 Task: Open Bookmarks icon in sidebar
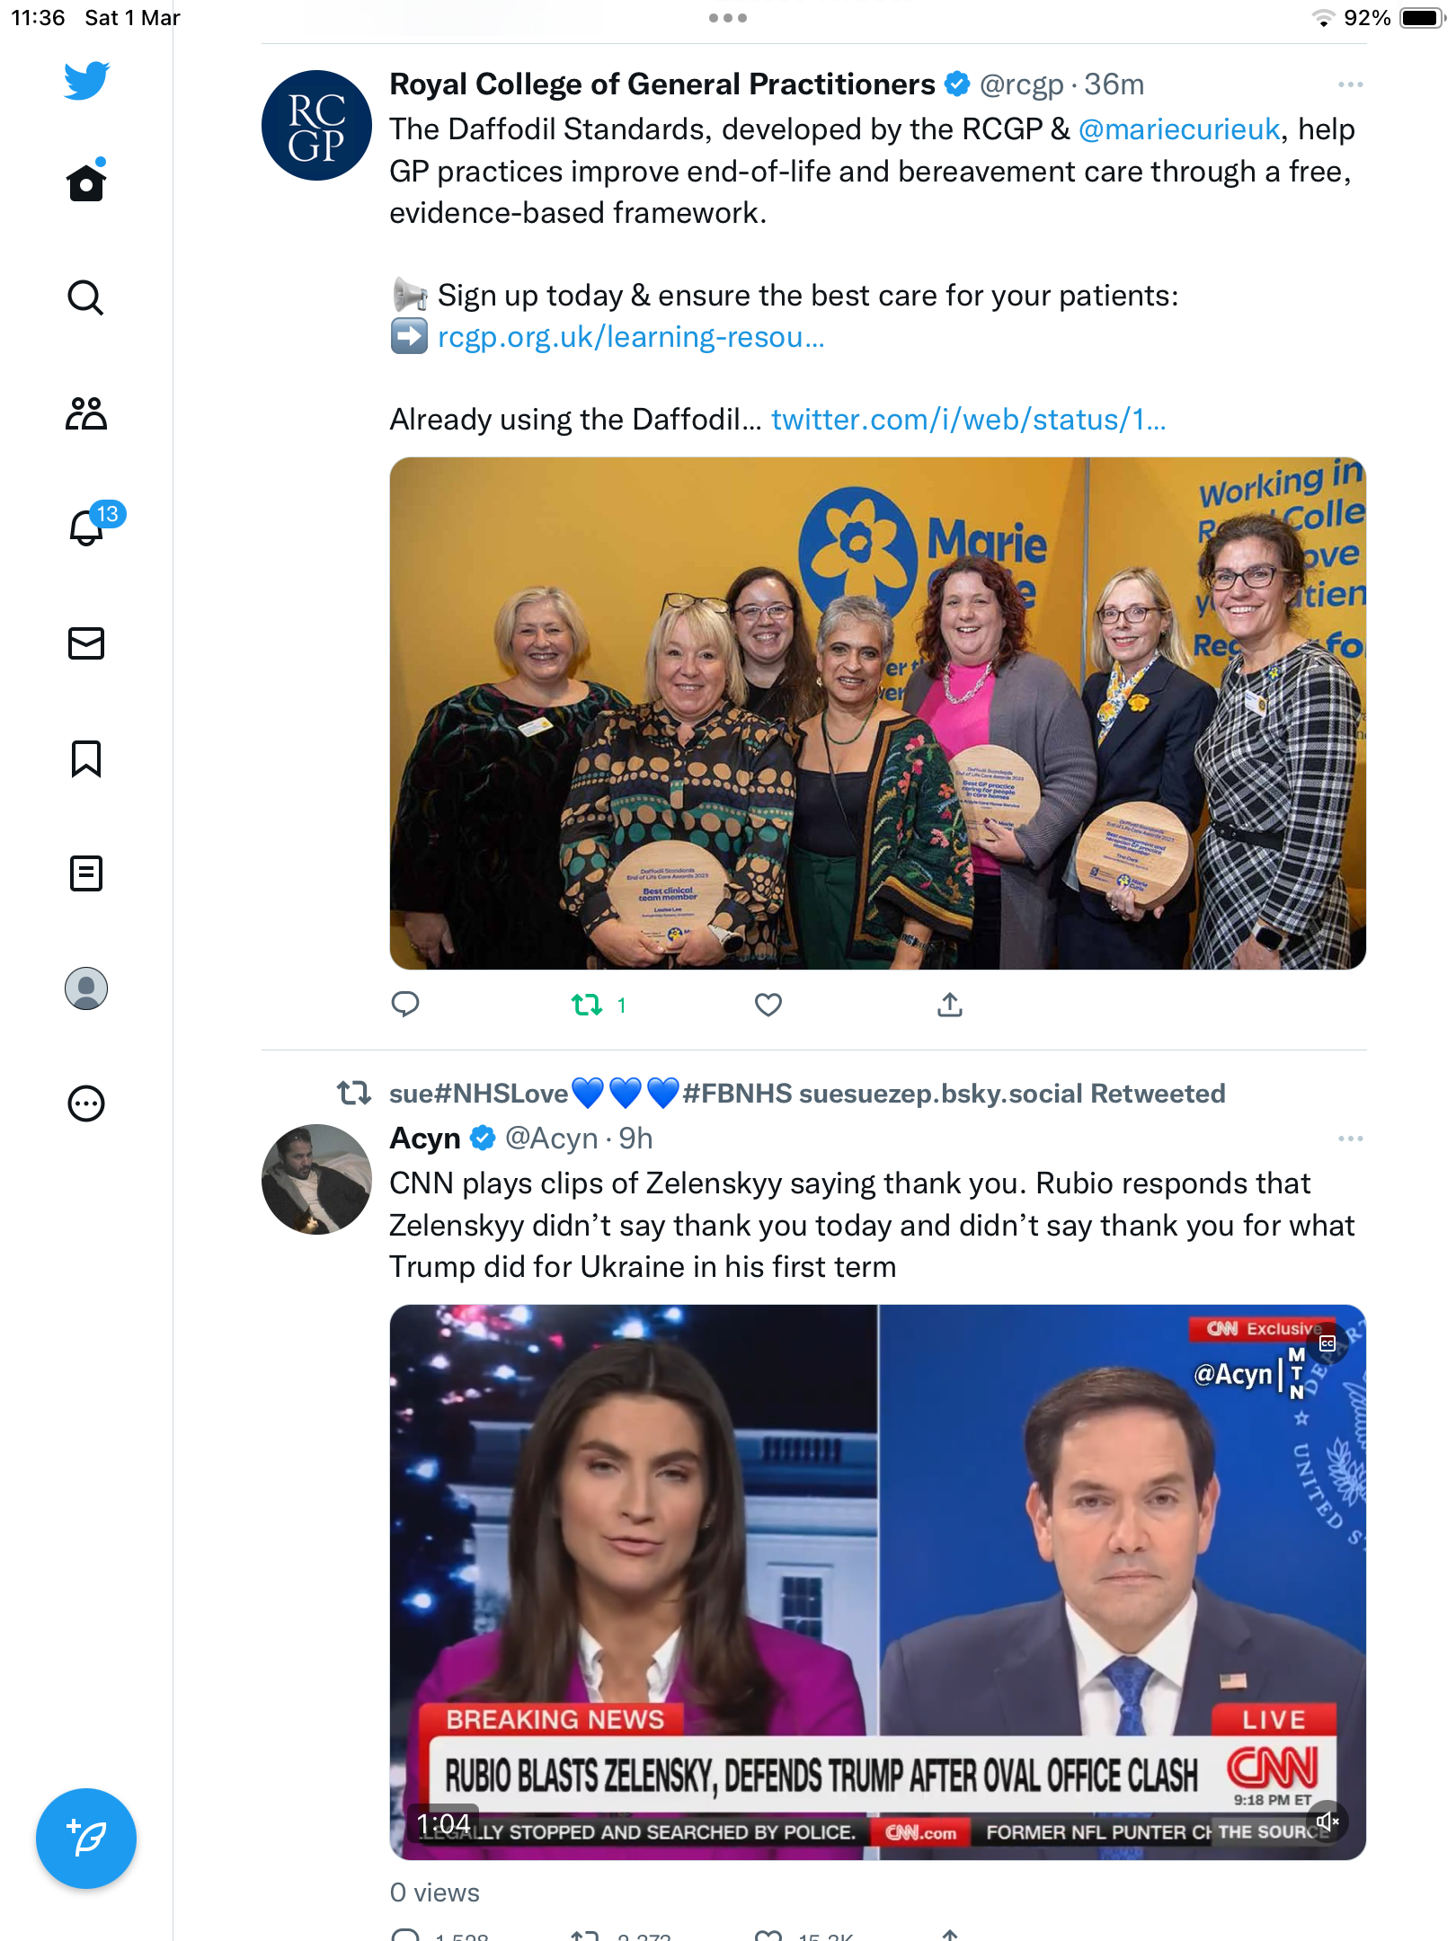coord(86,758)
